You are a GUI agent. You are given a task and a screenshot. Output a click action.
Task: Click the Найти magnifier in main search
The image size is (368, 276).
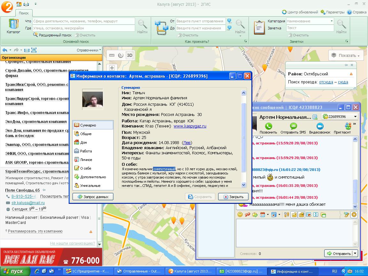[142, 27]
